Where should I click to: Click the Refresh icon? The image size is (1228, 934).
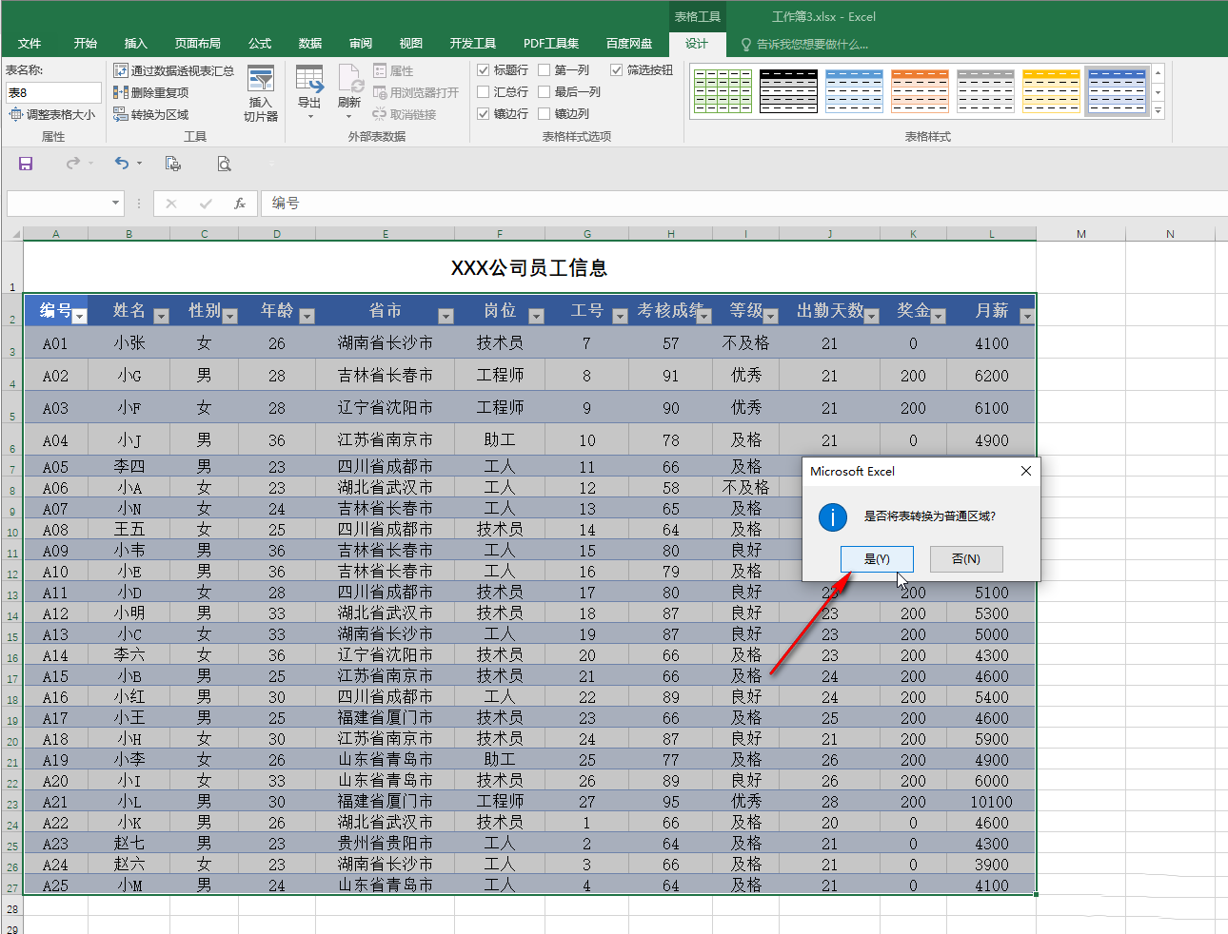click(x=349, y=92)
